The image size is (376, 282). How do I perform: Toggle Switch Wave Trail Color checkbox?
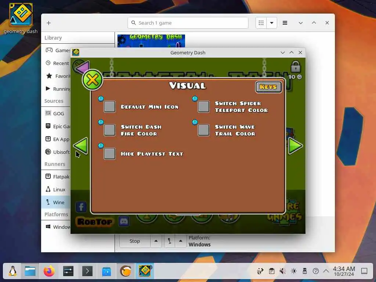coord(203,130)
